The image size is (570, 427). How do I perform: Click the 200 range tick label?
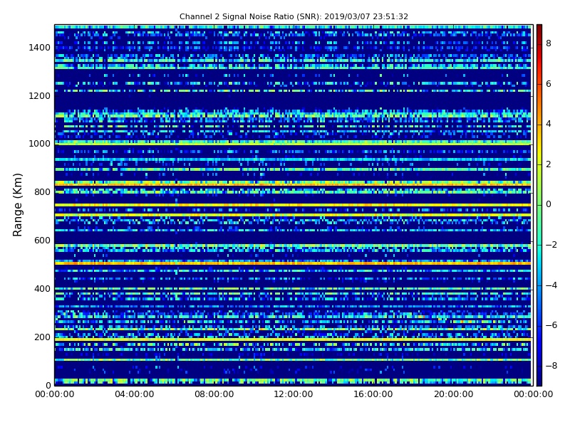coord(42,337)
